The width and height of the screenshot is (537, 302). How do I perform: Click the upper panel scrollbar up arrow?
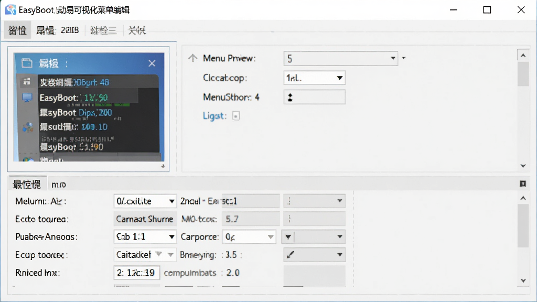523,56
